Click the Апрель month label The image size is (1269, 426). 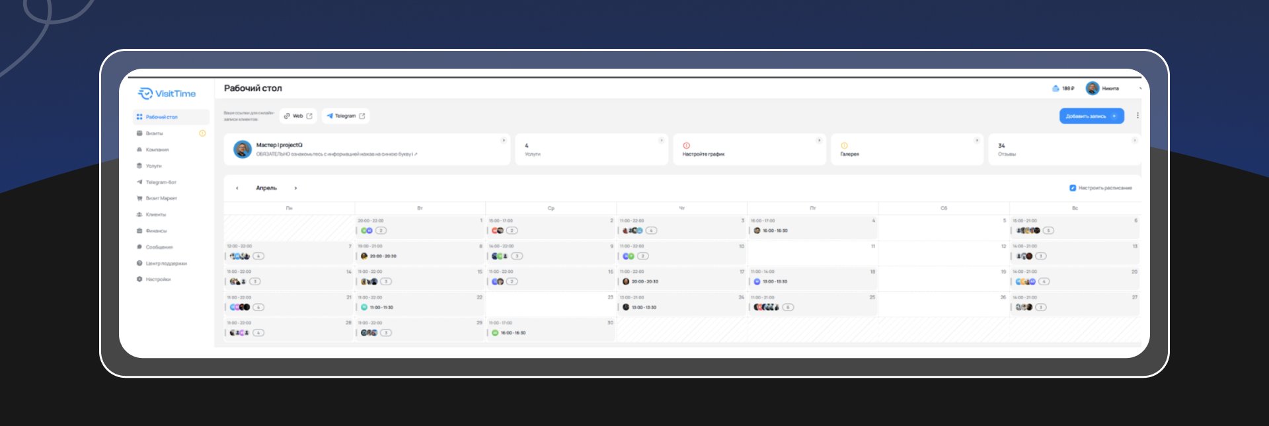(266, 188)
